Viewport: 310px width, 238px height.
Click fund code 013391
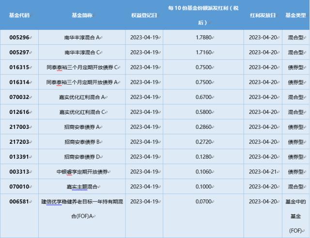pyautogui.click(x=19, y=157)
